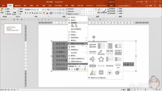
Task: Toggle Italic in the mini toolbar
Action: [x=72, y=69]
